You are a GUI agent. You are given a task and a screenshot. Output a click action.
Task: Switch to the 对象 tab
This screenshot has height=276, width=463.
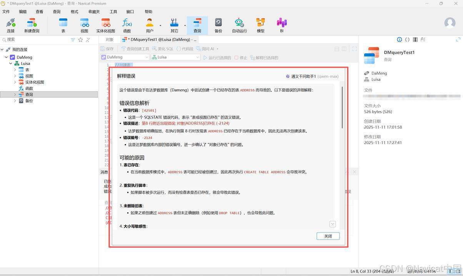110,40
